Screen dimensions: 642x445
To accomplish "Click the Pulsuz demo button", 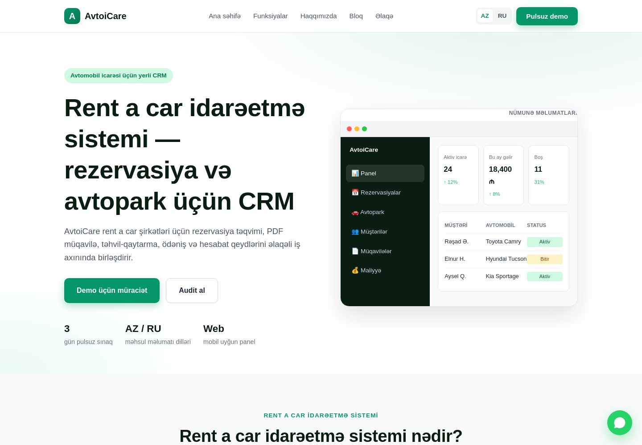I will [x=547, y=16].
